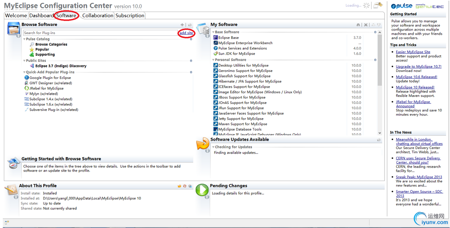This screenshot has height=228, width=450.
Task: Open Meanwhile in London news link
Action: [419, 142]
